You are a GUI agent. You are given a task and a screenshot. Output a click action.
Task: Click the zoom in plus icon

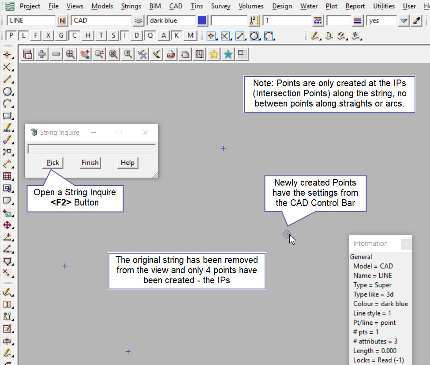point(42,54)
